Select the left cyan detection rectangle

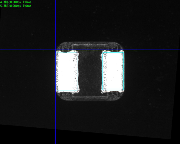click(67, 71)
